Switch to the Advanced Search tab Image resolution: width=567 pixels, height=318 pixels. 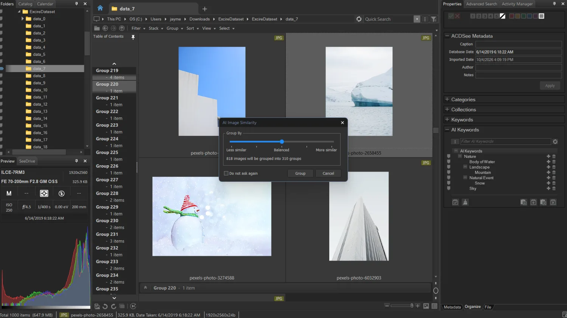(482, 4)
